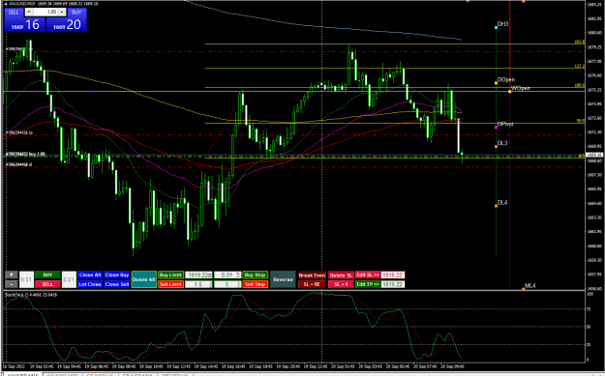The width and height of the screenshot is (605, 376).
Task: Click the buy 1.00 order line label
Action: point(25,154)
